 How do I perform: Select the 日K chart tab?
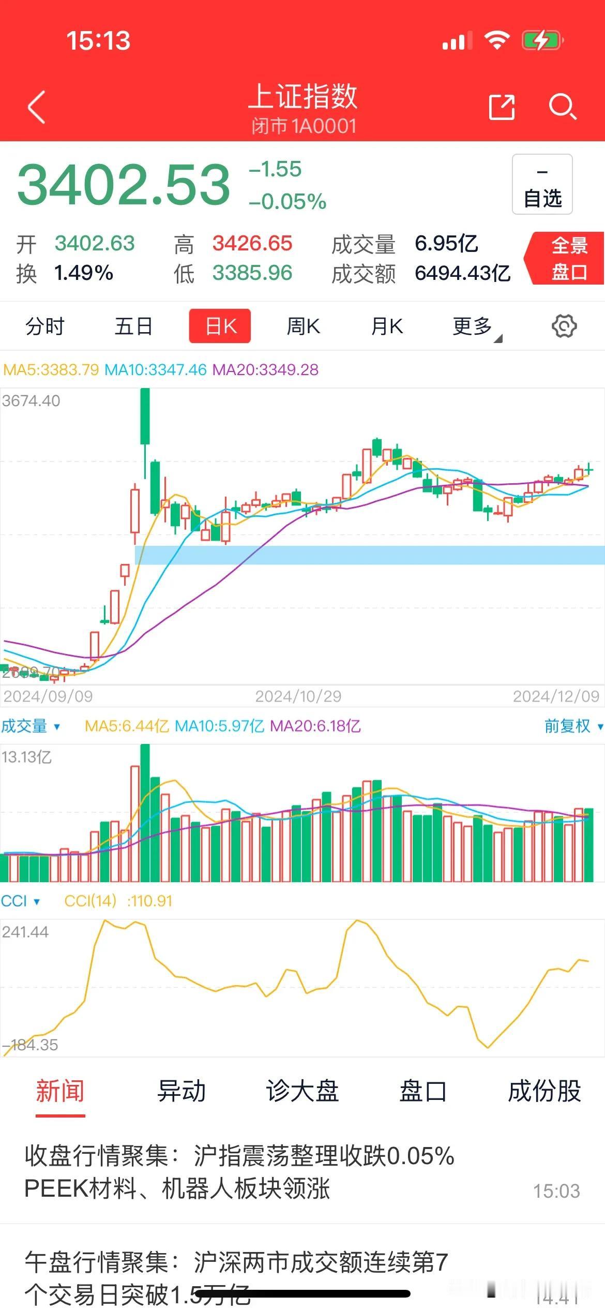[220, 326]
